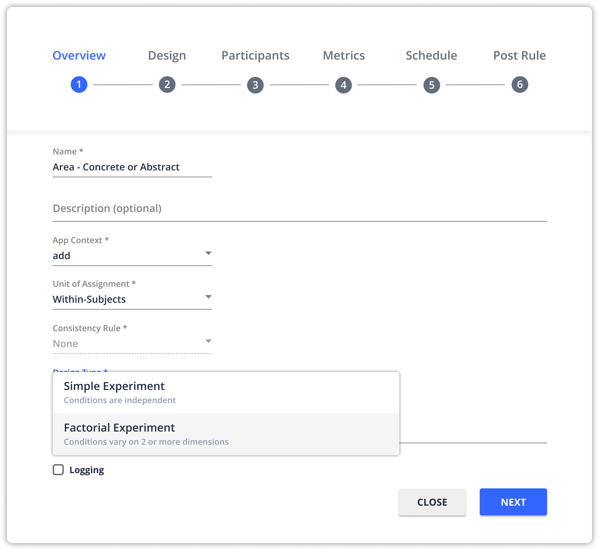Enable the Logging checkbox
599x550 pixels.
pyautogui.click(x=58, y=470)
